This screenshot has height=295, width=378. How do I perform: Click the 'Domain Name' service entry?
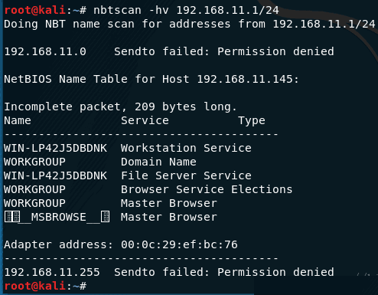tap(158, 162)
